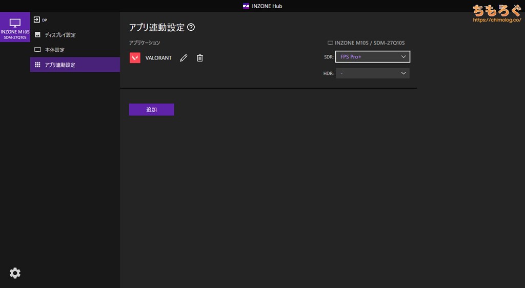Image resolution: width=525 pixels, height=288 pixels.
Task: Open the HDR picture mode dropdown
Action: (x=373, y=73)
